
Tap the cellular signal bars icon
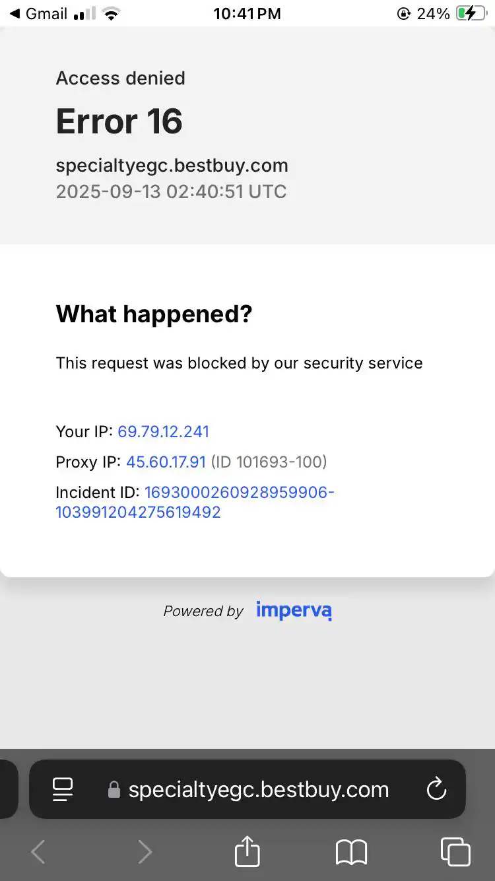pyautogui.click(x=84, y=13)
